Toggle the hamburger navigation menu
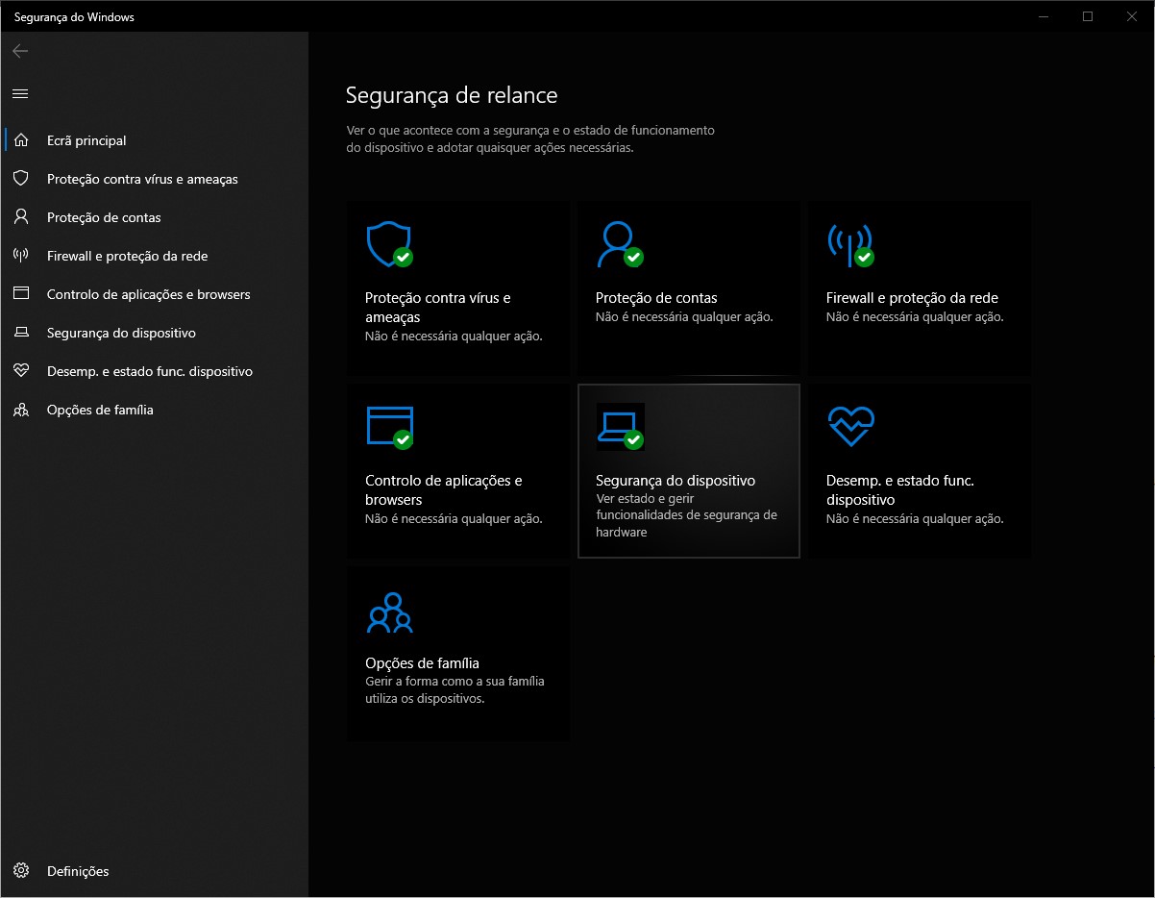This screenshot has height=898, width=1155. (20, 93)
